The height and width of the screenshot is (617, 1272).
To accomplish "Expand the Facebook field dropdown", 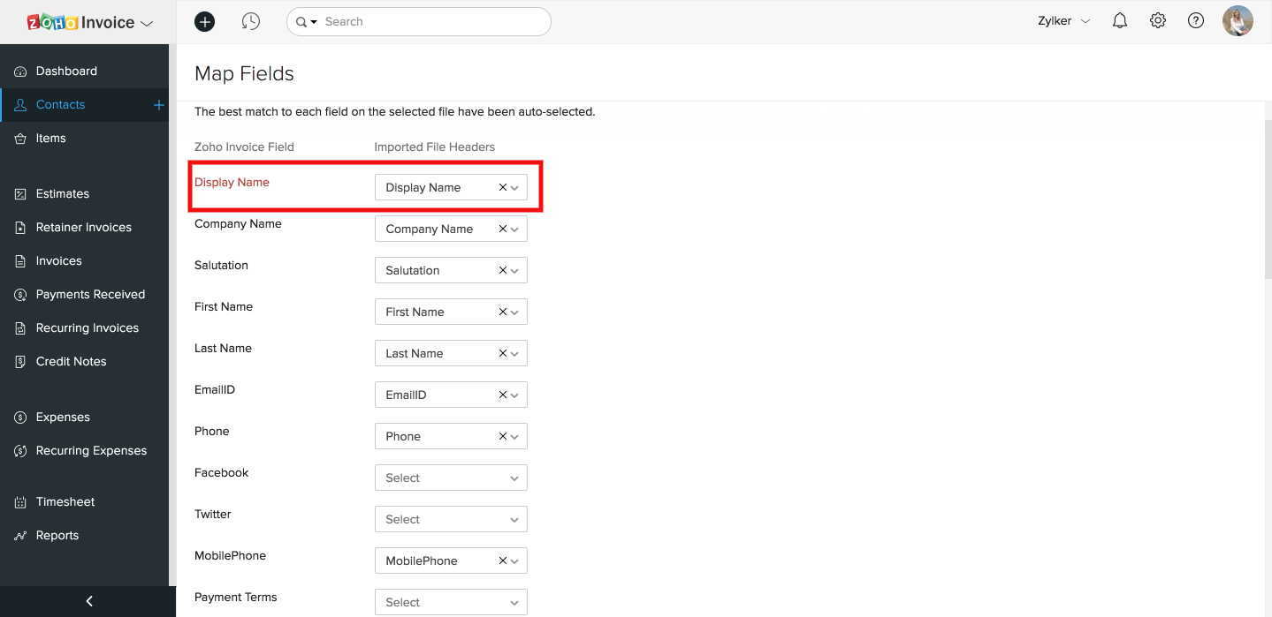I will (x=451, y=478).
